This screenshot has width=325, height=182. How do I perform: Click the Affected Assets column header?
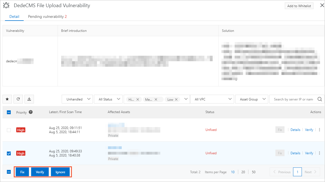[x=119, y=112]
